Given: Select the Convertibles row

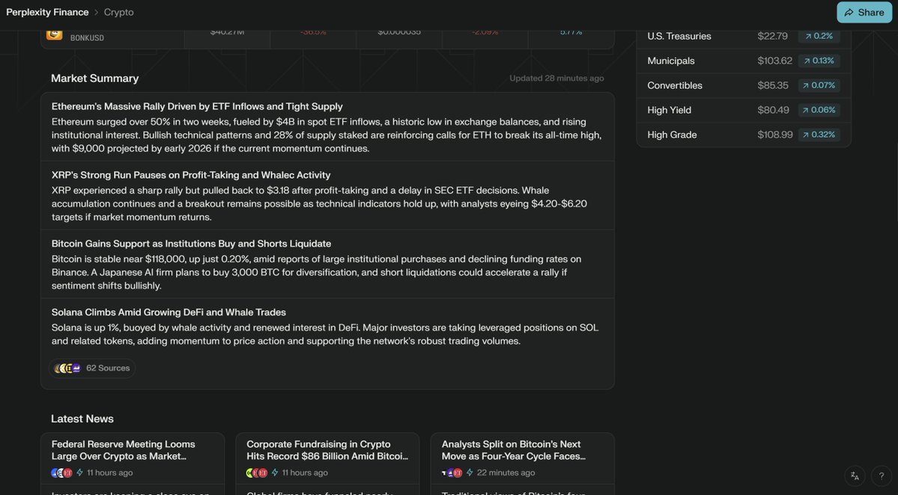Looking at the screenshot, I should (x=744, y=85).
